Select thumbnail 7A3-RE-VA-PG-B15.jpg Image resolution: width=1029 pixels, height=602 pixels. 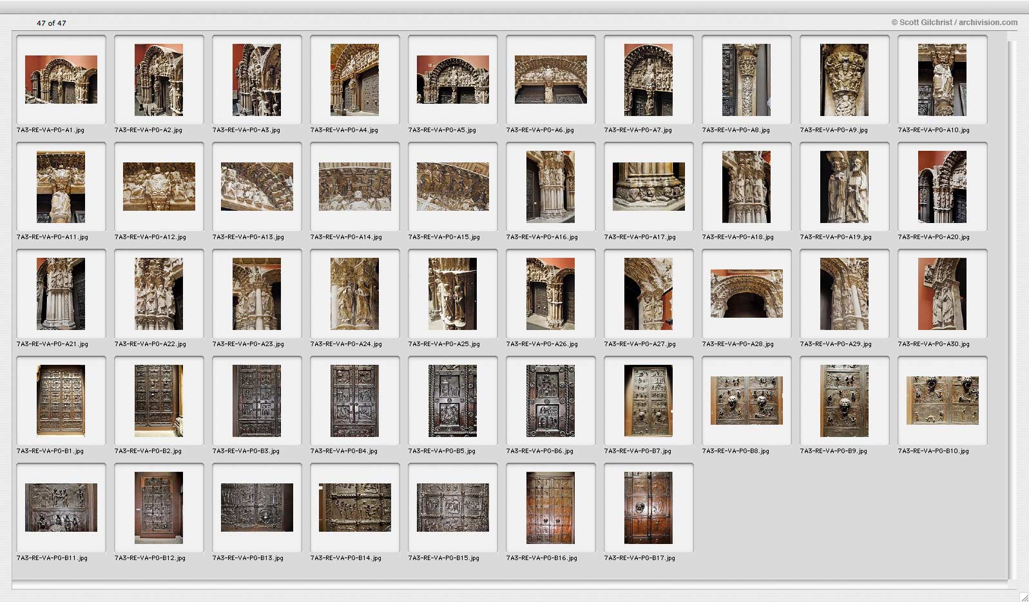pyautogui.click(x=453, y=507)
